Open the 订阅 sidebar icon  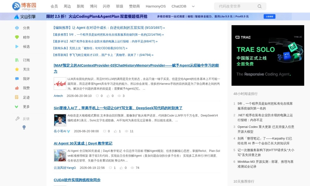[x=17, y=60]
